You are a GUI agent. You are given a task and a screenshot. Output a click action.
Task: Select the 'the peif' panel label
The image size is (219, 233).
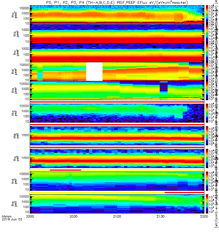14,204
